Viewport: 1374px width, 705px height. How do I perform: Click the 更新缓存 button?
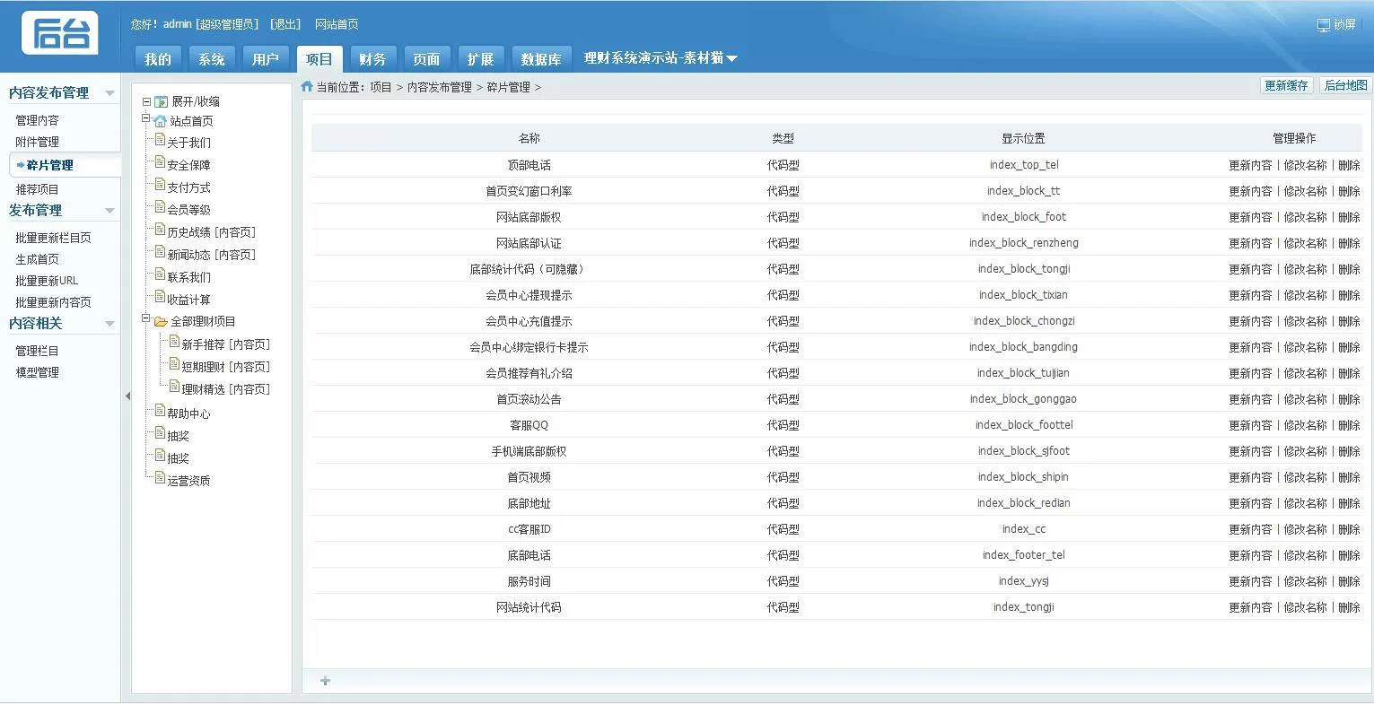click(1285, 85)
